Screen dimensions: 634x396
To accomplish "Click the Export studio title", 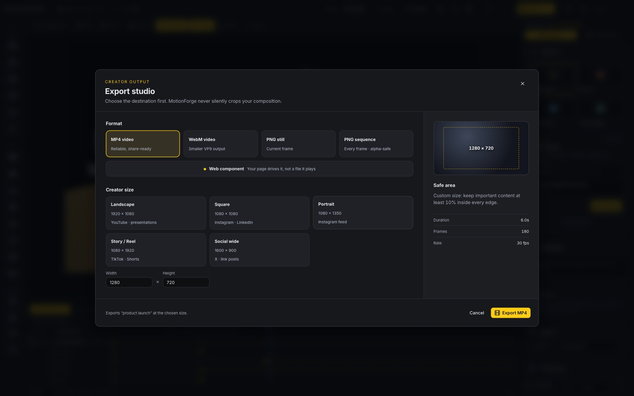I will (x=130, y=91).
